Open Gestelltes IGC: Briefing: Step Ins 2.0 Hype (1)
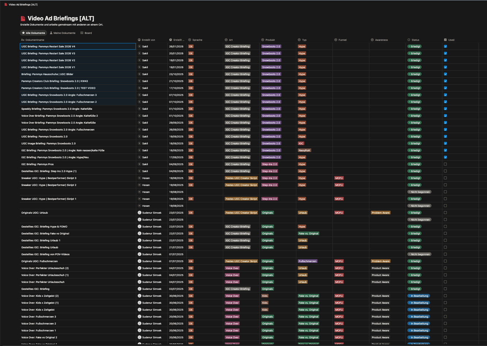Viewport: 487px width, 346px height. (x=49, y=171)
